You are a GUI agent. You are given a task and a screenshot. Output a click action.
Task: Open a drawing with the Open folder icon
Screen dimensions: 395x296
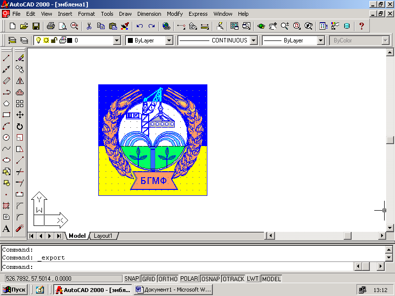24,26
